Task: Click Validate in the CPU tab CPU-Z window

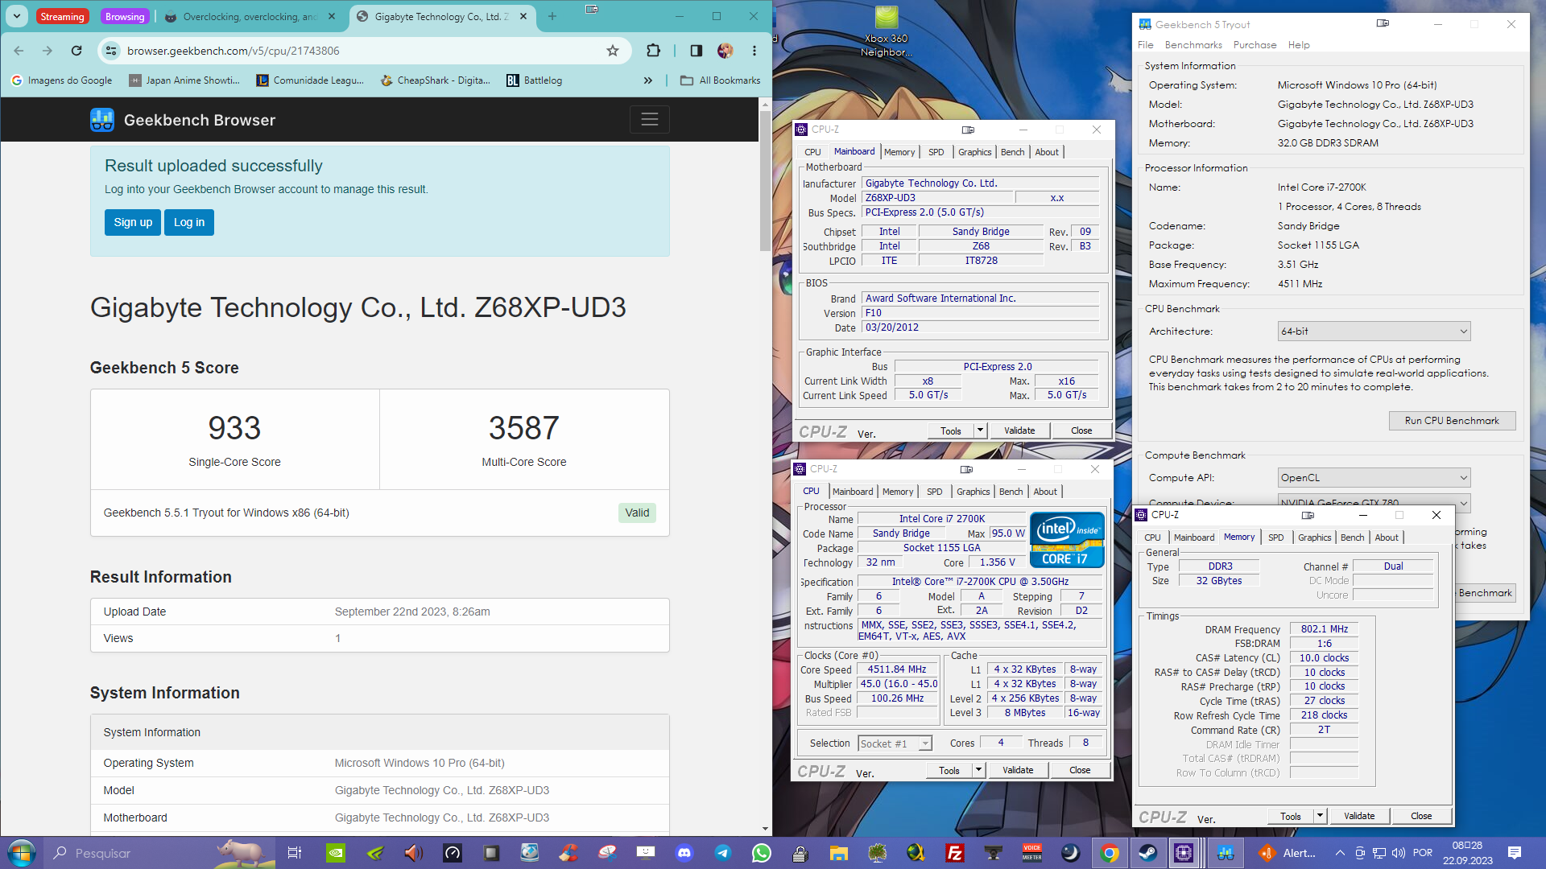Action: pyautogui.click(x=1018, y=770)
